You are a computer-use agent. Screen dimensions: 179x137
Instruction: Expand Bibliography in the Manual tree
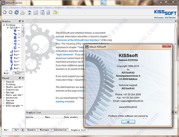(x=4, y=106)
